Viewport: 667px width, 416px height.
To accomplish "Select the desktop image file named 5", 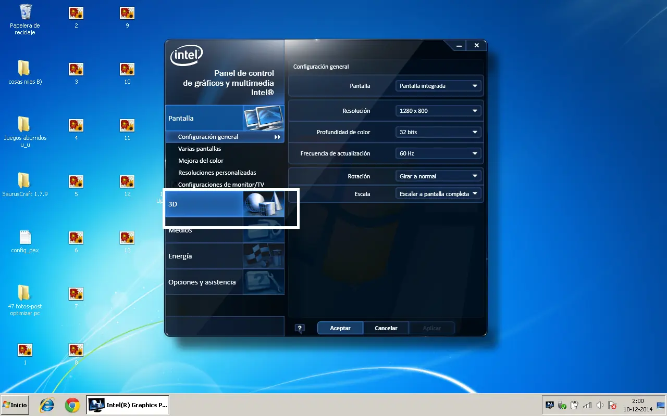I will pyautogui.click(x=76, y=185).
